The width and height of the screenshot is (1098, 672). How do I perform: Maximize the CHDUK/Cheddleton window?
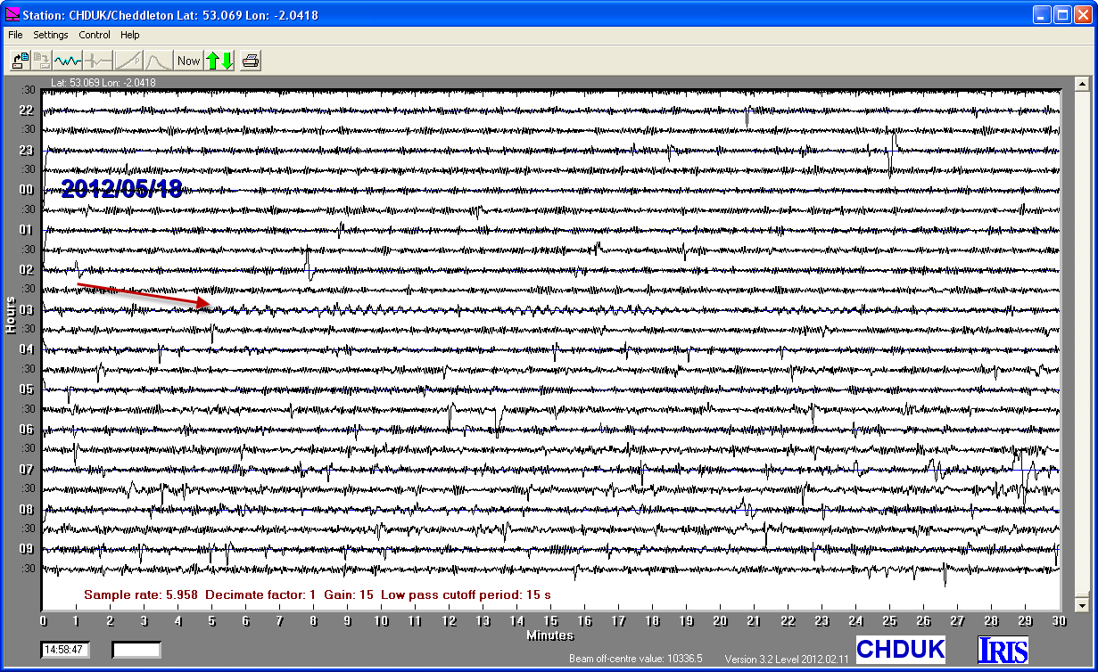(1062, 14)
